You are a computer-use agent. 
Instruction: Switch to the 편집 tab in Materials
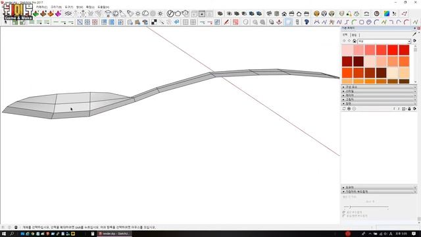[x=354, y=35]
